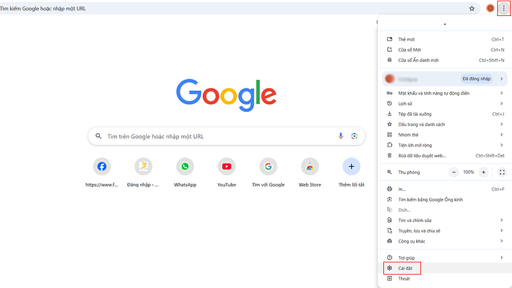Image resolution: width=512 pixels, height=288 pixels.
Task: Click the 100% zoom level value
Action: pos(468,172)
